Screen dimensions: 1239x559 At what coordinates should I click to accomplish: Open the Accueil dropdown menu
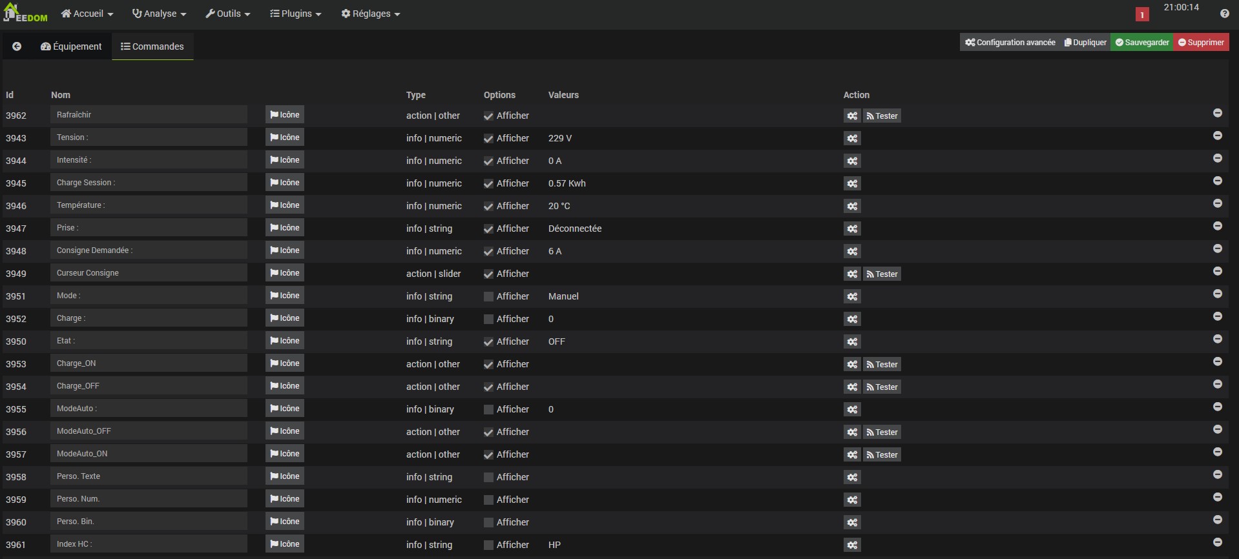[87, 14]
